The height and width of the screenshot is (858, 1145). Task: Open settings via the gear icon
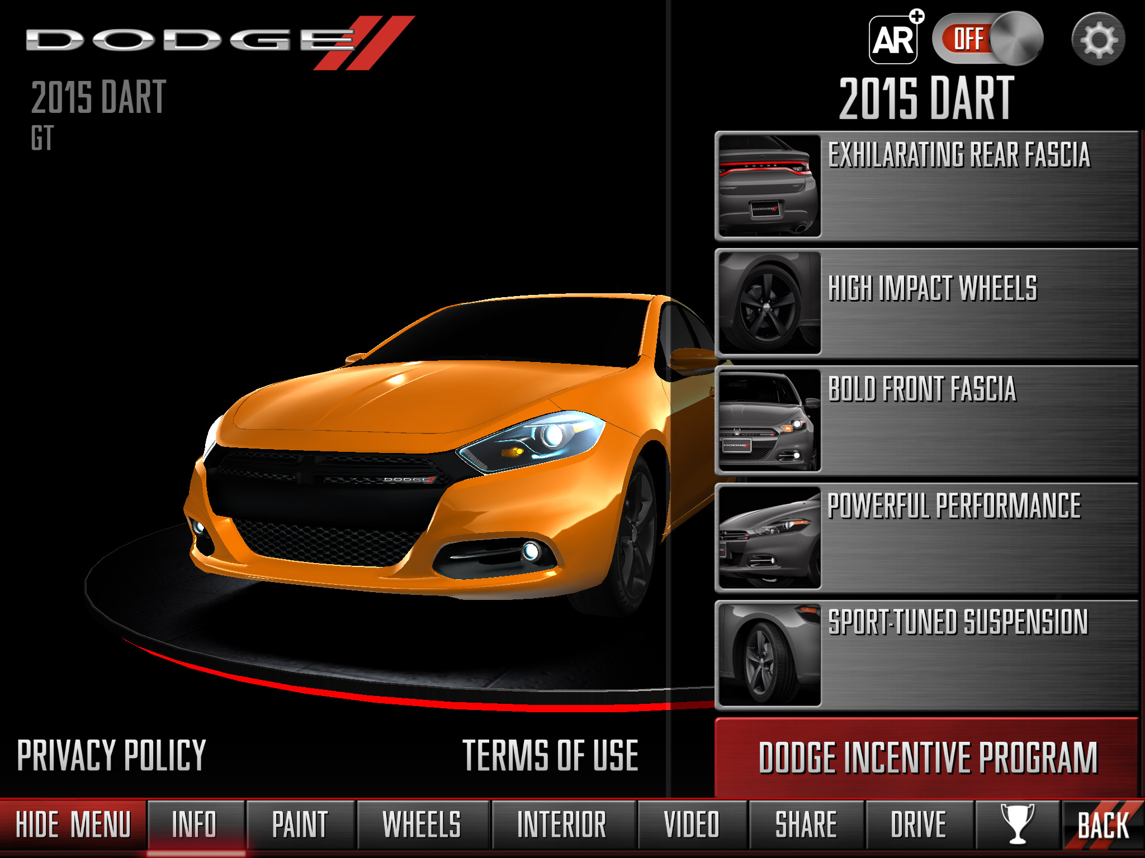pos(1098,39)
